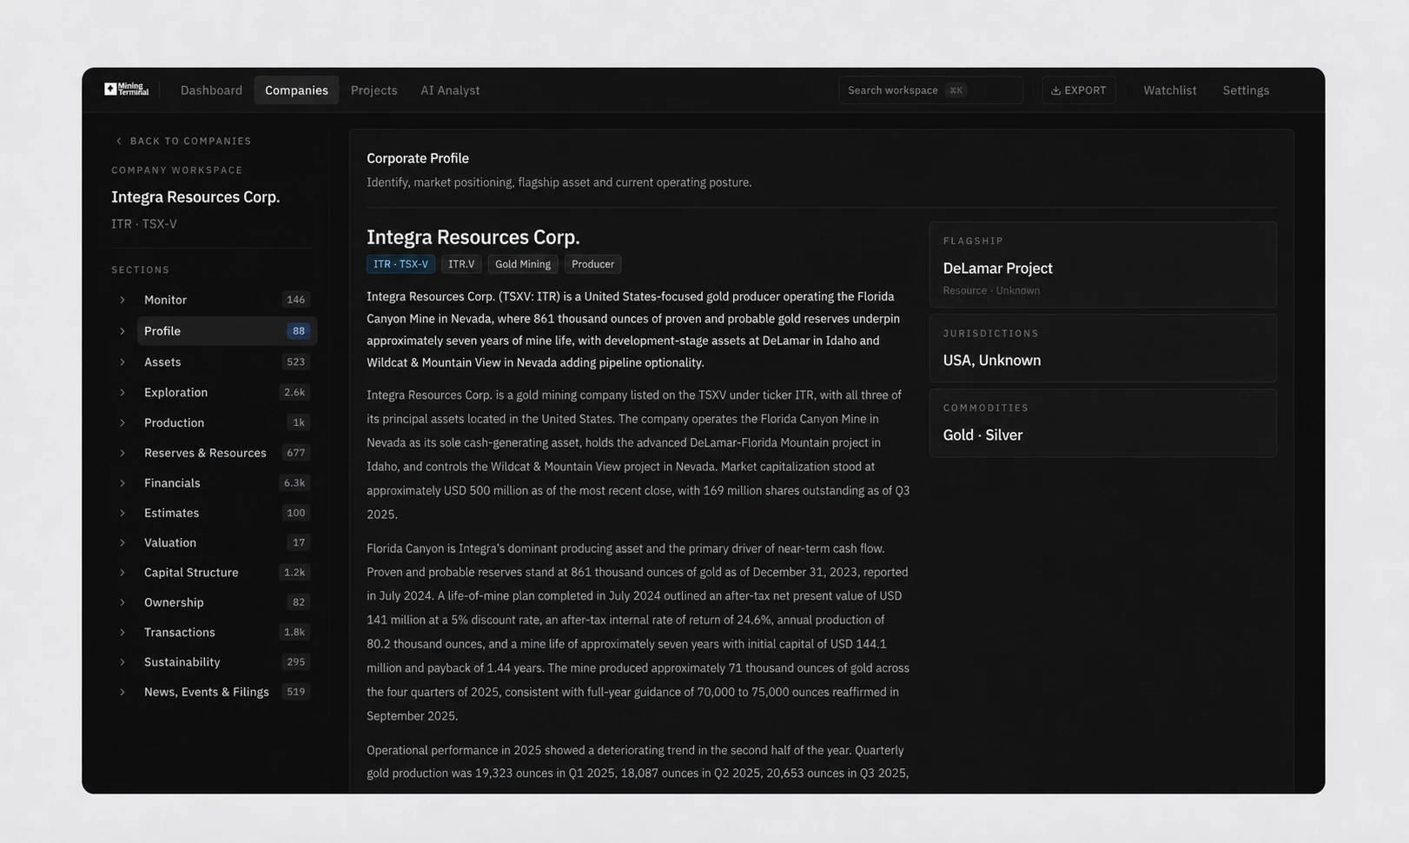Click the EXPORT button

click(1079, 90)
